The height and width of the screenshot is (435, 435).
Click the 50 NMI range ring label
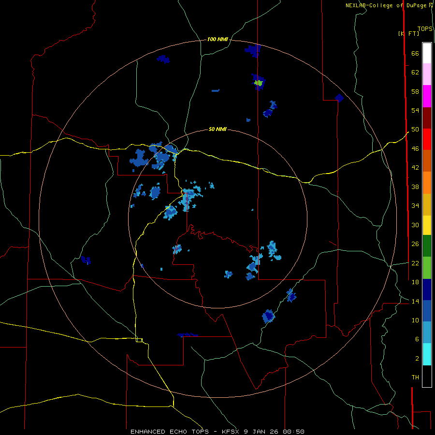(217, 129)
